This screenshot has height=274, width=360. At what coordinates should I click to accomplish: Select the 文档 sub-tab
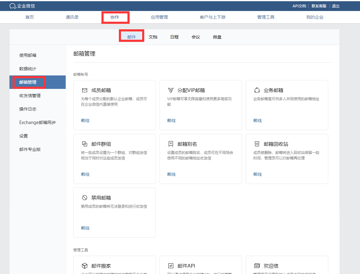pos(153,37)
